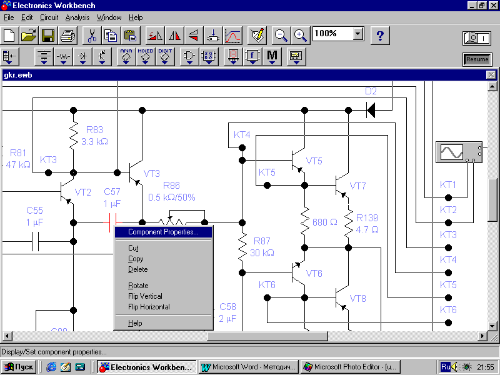Viewport: 500px width, 375px height.
Task: Choose Rotate in the context menu
Action: click(163, 286)
